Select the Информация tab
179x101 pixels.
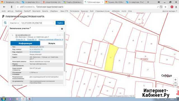(x=25, y=43)
